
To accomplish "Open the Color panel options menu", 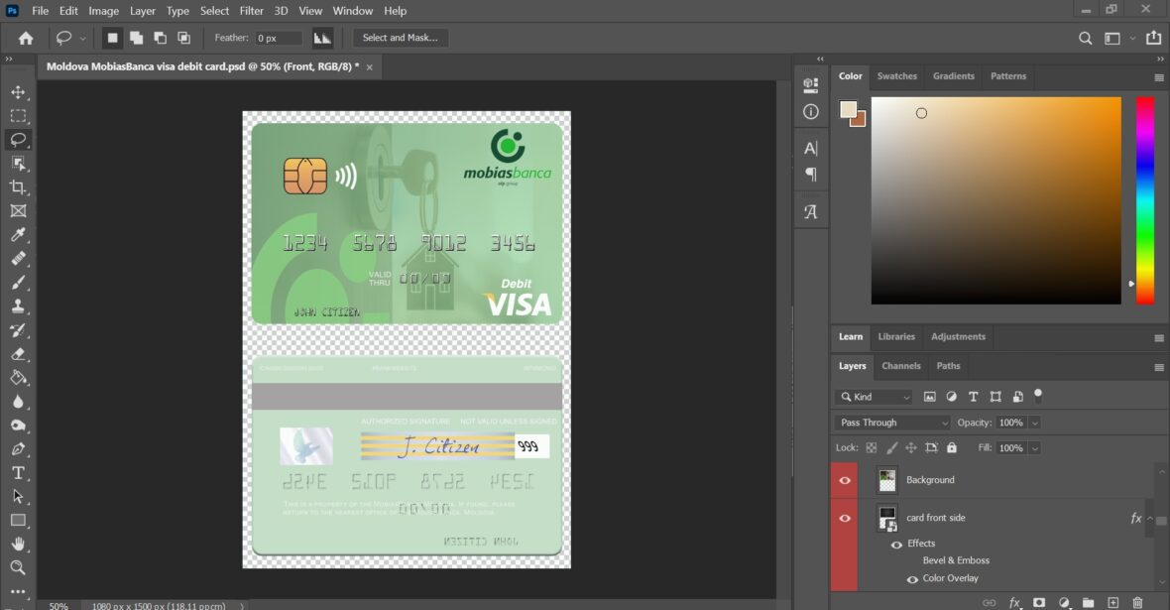I will [x=1159, y=77].
